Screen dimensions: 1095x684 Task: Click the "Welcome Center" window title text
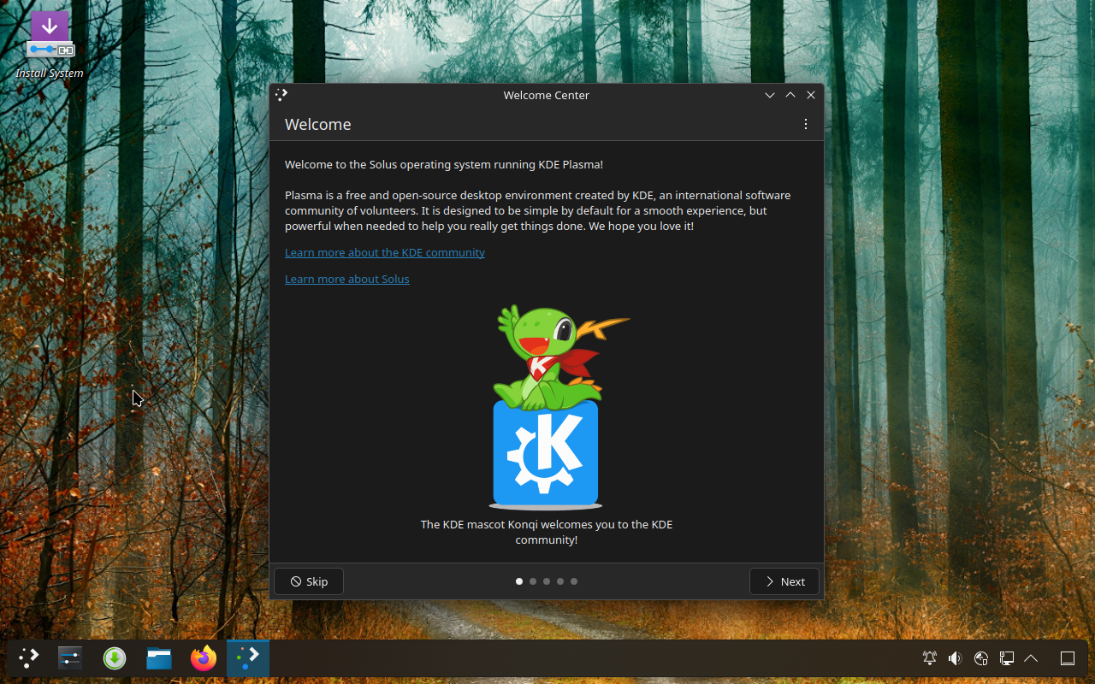pos(547,95)
